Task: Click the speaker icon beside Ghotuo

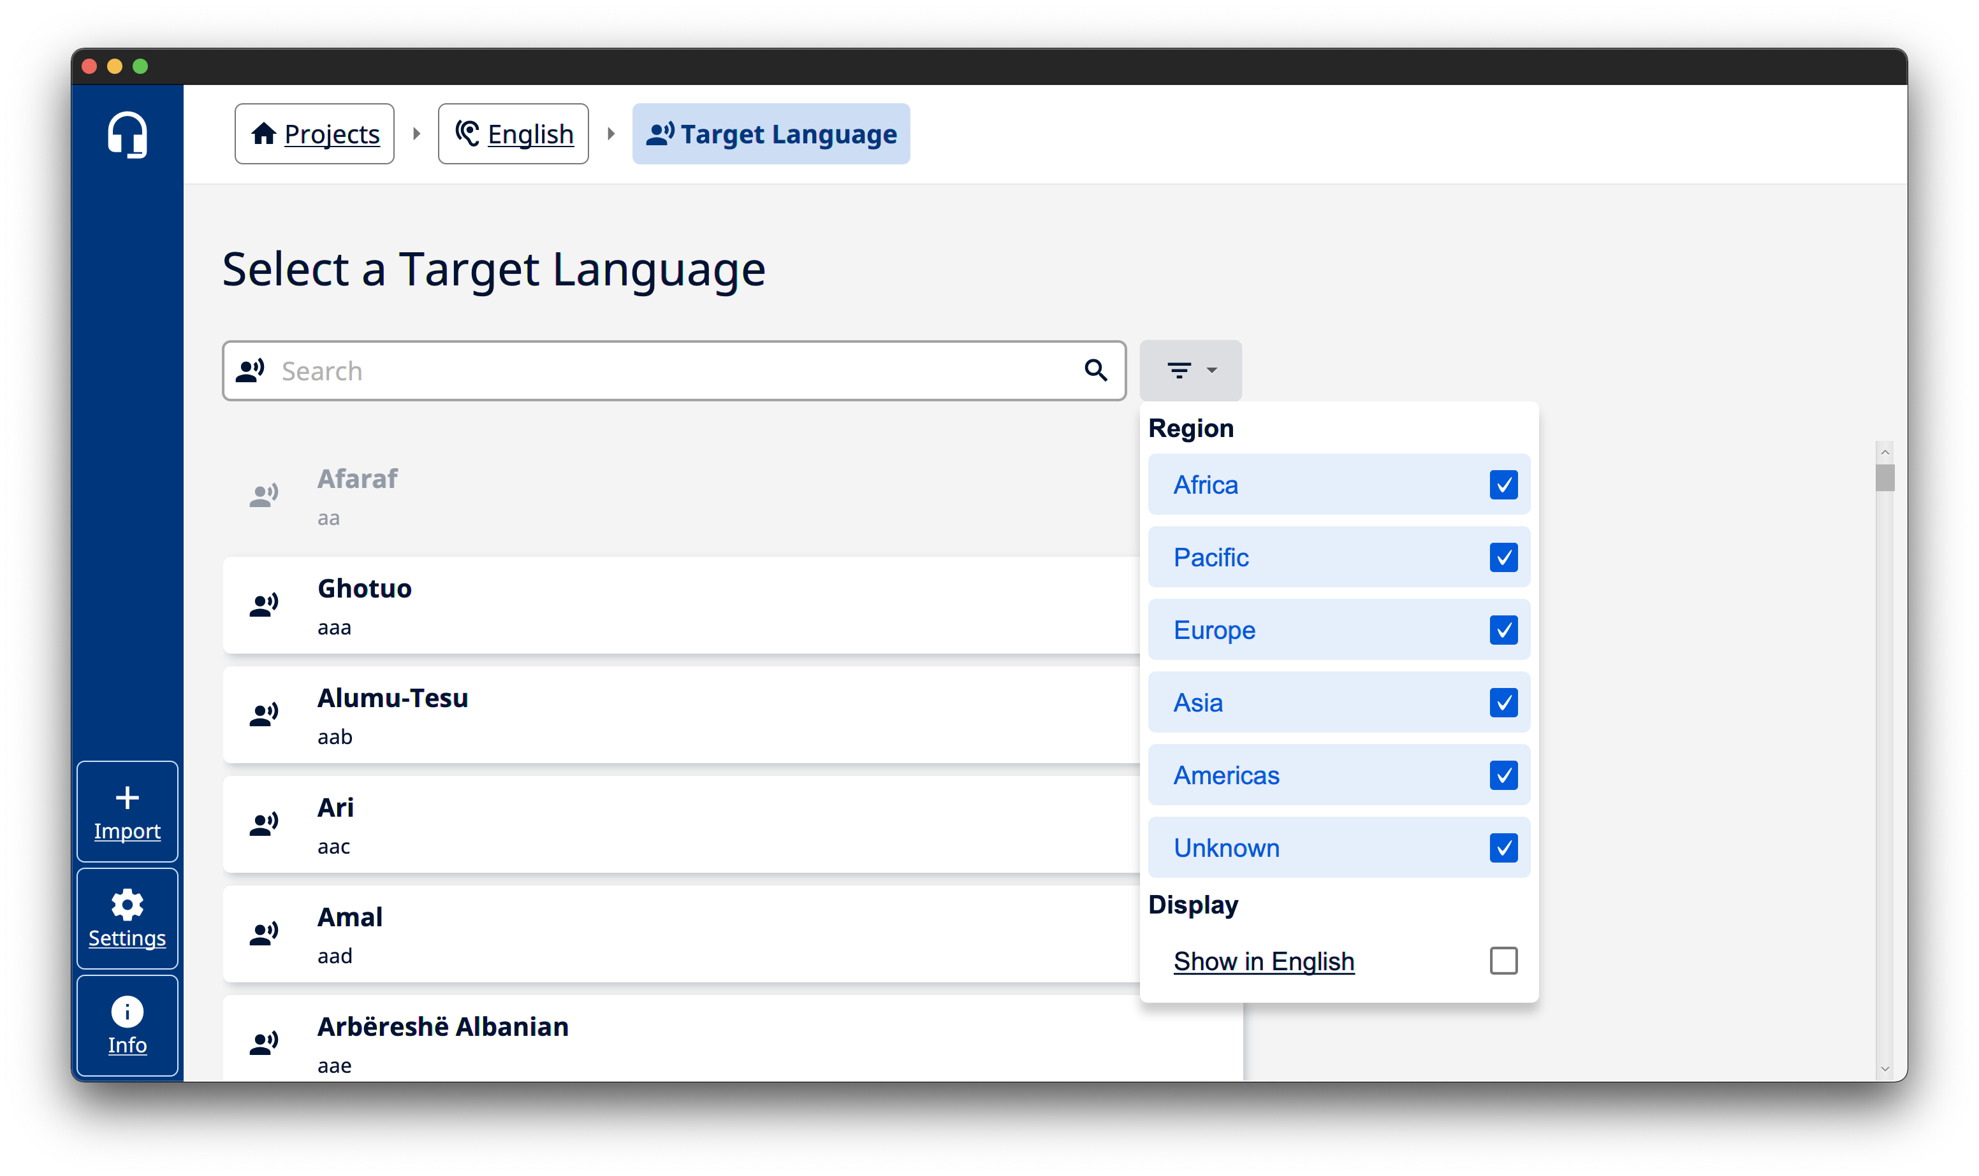Action: click(x=264, y=605)
